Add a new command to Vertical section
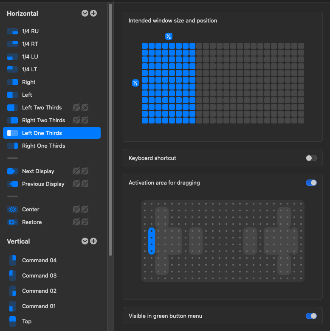 [x=93, y=241]
